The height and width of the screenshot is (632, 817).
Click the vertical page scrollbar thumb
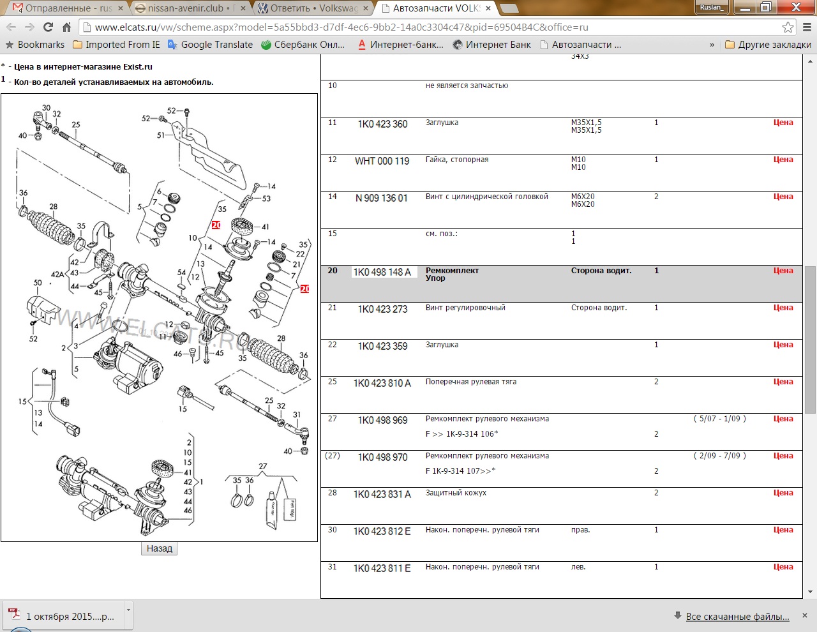pyautogui.click(x=810, y=338)
